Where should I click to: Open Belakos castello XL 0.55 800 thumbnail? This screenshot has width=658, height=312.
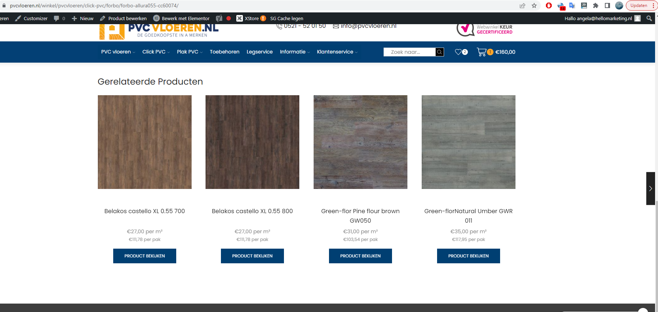pyautogui.click(x=252, y=142)
